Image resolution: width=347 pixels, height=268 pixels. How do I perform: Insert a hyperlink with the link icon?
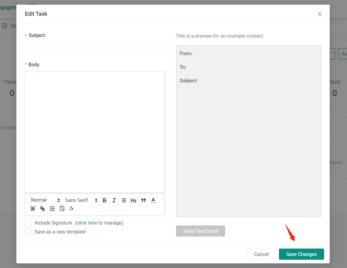(43, 209)
